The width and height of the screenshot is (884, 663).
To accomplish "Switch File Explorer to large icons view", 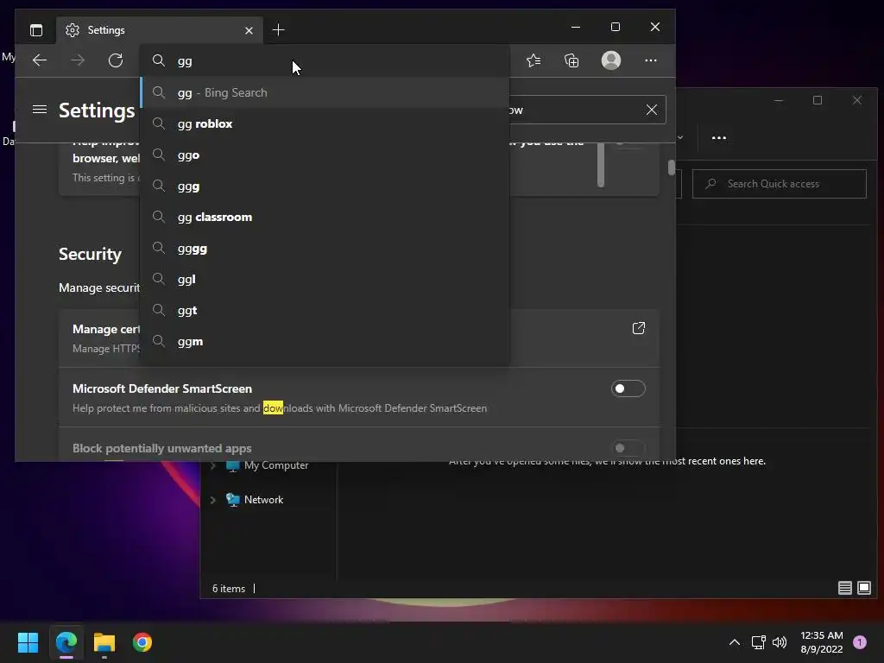I will (863, 588).
